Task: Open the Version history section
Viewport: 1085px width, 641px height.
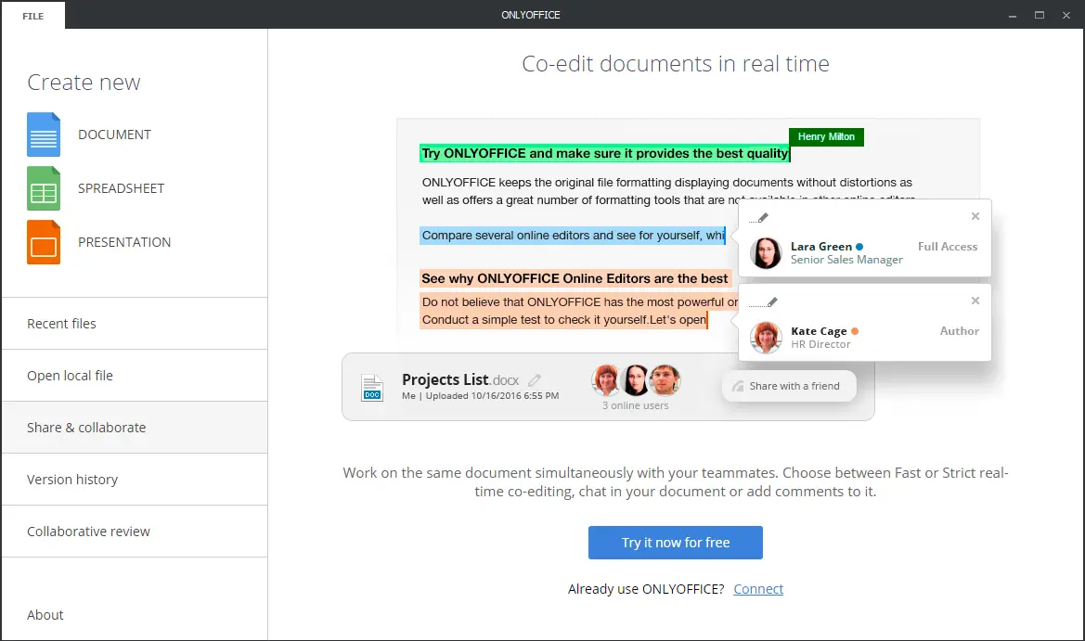Action: coord(135,480)
